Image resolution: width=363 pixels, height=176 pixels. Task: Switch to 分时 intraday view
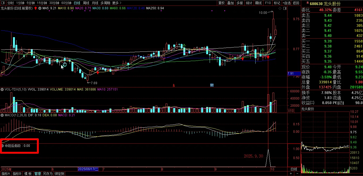coord(10,3)
